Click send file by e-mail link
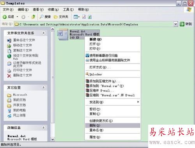 point(27,64)
